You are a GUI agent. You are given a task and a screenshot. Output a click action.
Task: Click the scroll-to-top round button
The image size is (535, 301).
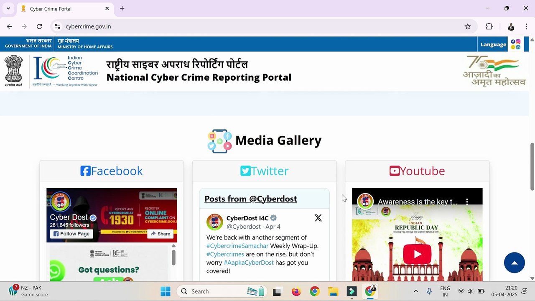pyautogui.click(x=515, y=263)
